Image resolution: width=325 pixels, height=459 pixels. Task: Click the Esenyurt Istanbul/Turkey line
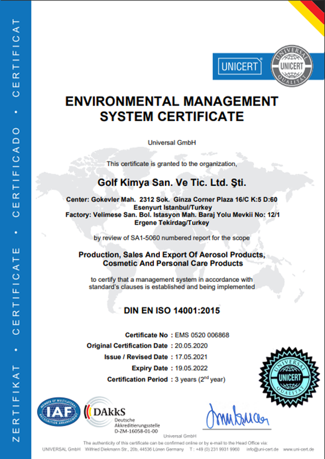pos(173,207)
